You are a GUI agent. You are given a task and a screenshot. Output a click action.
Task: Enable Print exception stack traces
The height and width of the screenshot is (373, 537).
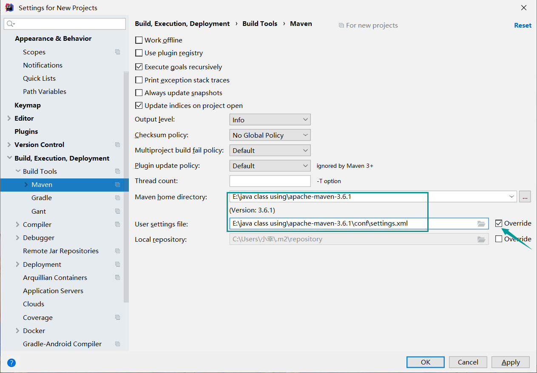point(139,80)
